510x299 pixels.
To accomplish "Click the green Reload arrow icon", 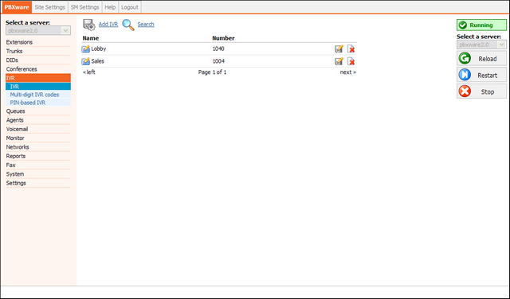I will [465, 58].
